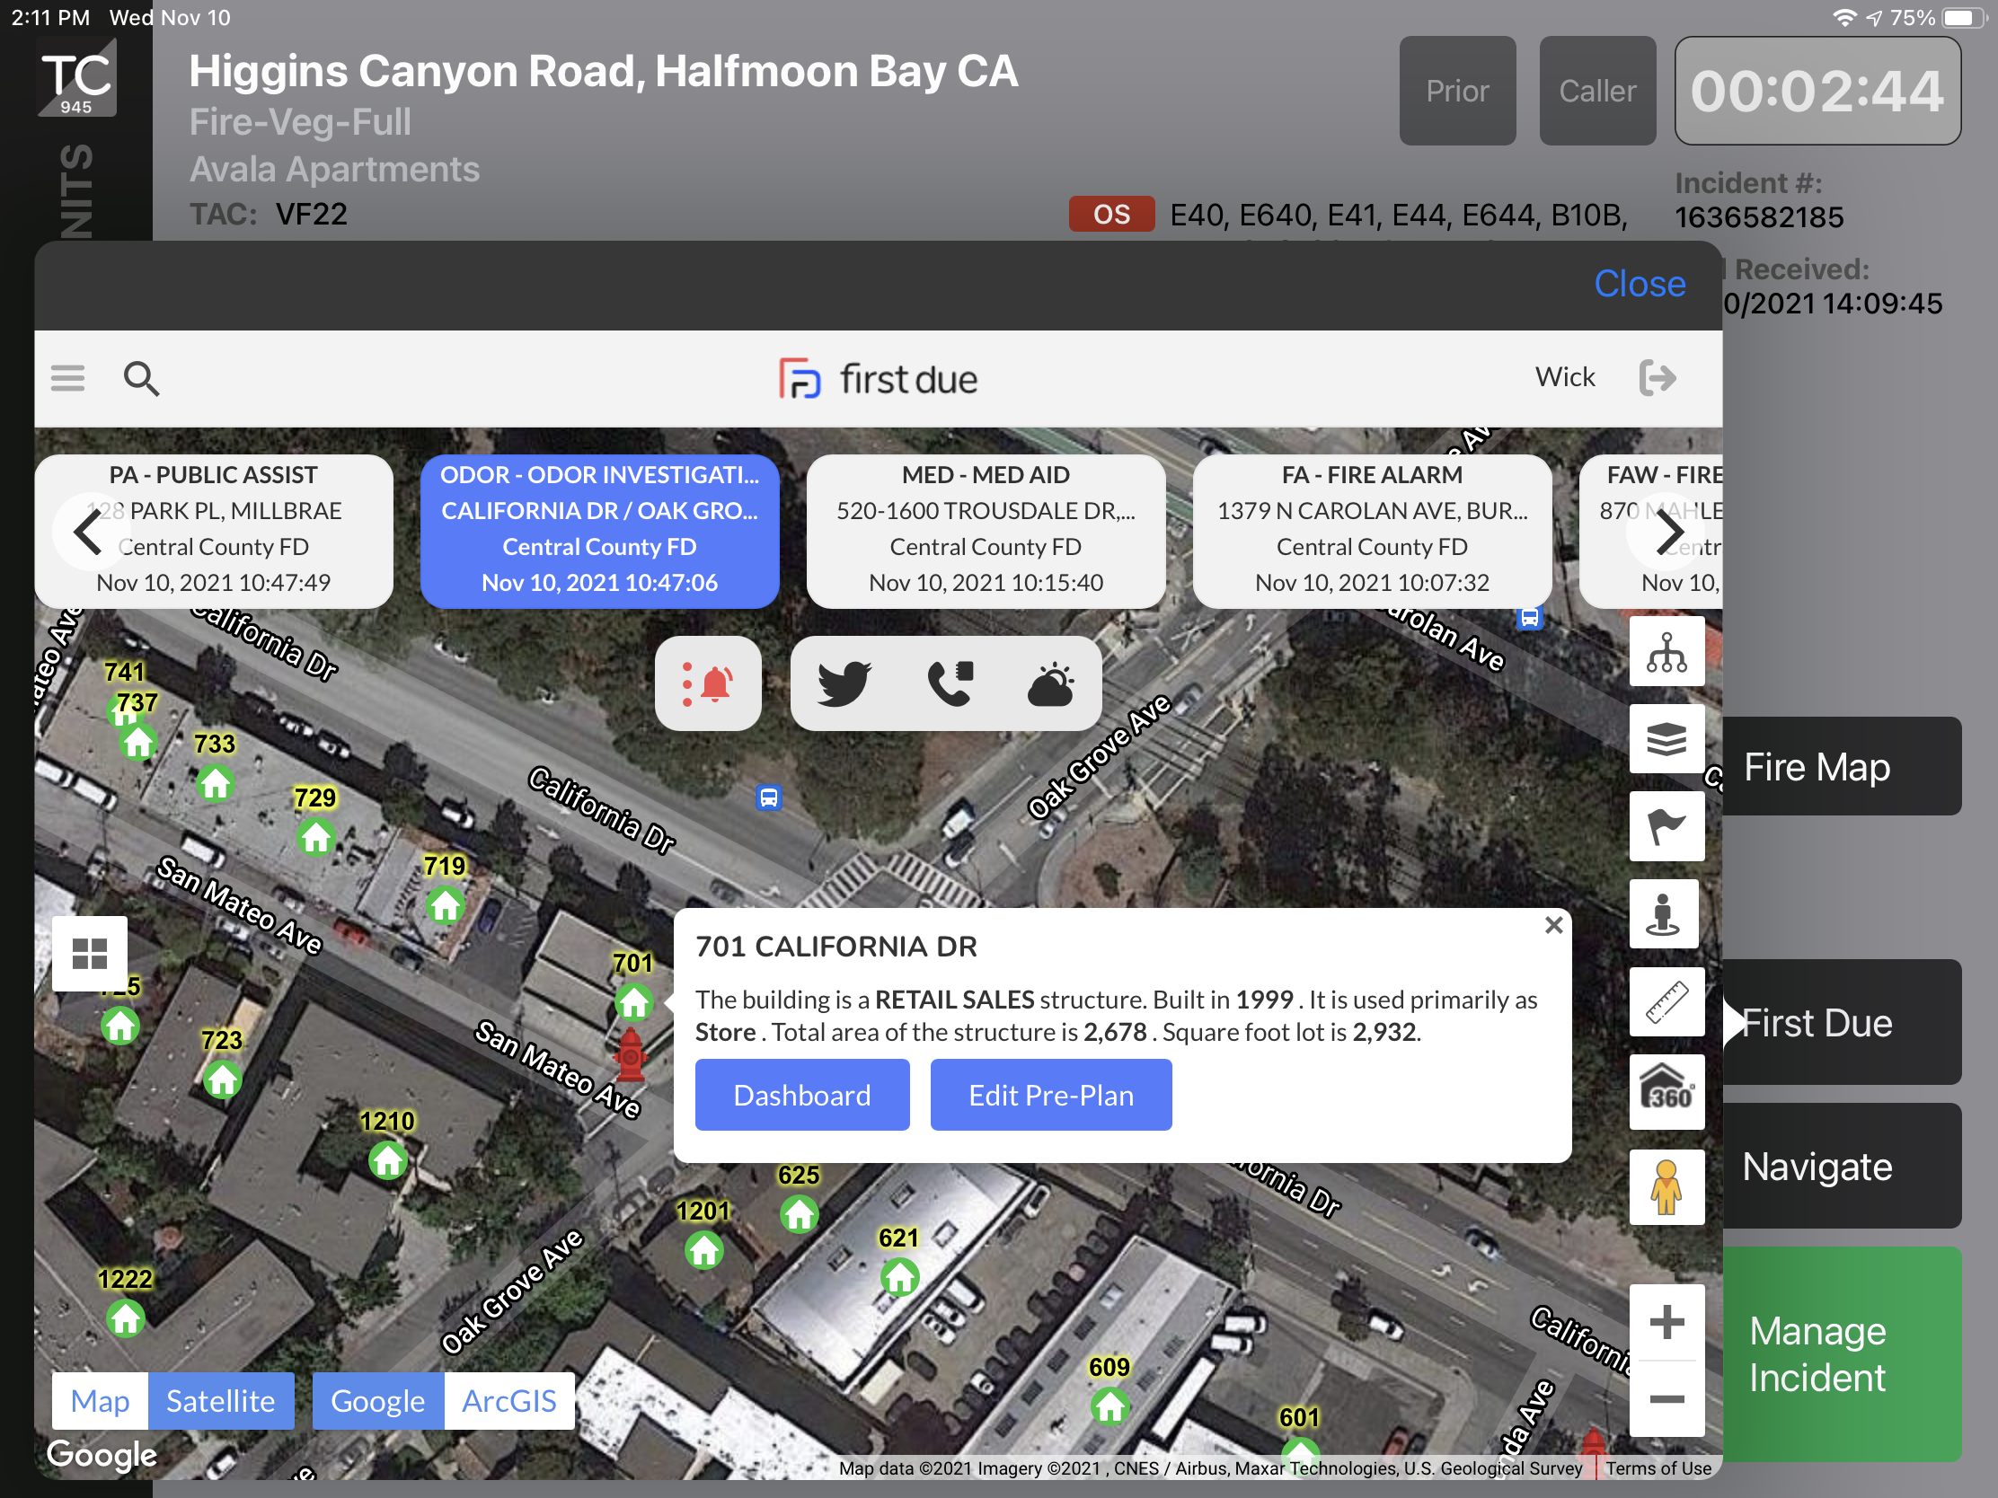Switch map view to Satellite
Viewport: 1998px width, 1498px height.
click(220, 1400)
